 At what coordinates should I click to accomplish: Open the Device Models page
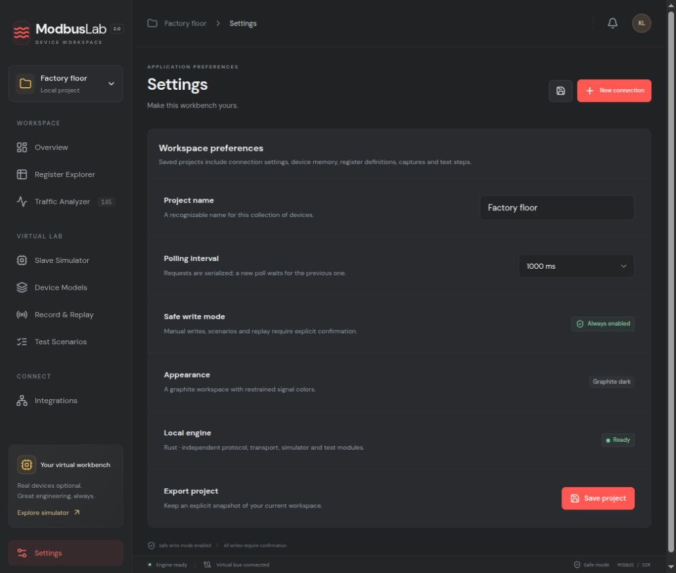click(x=66, y=287)
